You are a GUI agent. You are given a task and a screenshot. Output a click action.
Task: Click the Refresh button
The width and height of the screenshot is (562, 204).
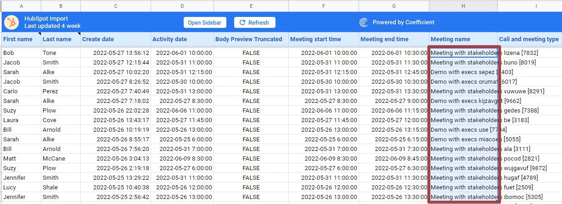[254, 22]
